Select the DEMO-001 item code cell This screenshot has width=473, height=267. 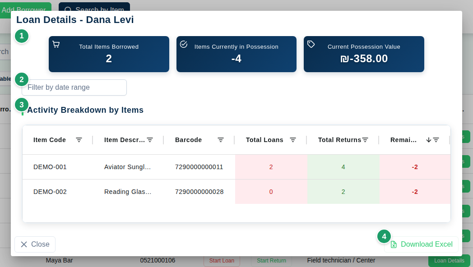pos(50,167)
